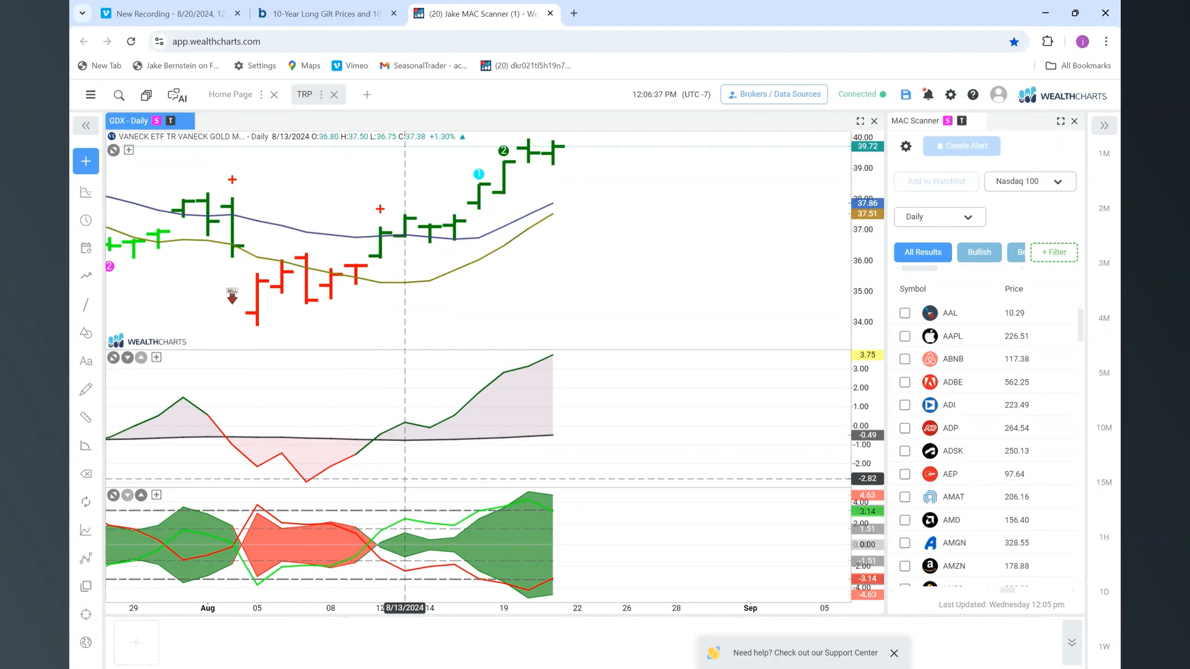Maximize the GDX chart panel
Screen dimensions: 1190x669
click(x=860, y=121)
